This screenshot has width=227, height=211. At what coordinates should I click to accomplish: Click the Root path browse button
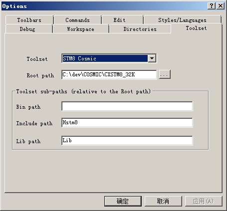click(x=165, y=74)
